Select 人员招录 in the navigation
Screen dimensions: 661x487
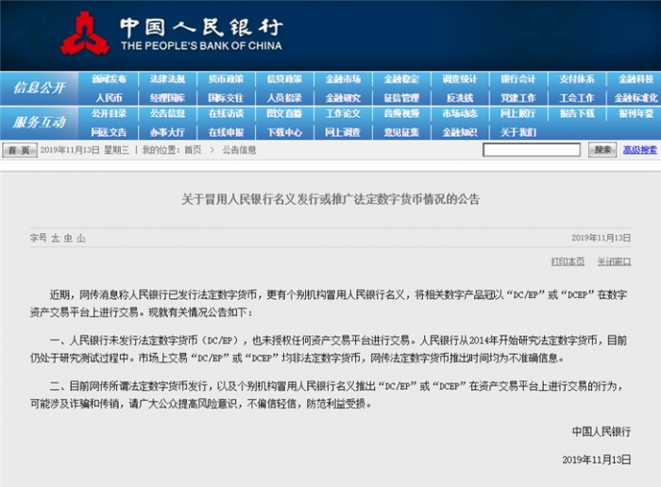[284, 98]
